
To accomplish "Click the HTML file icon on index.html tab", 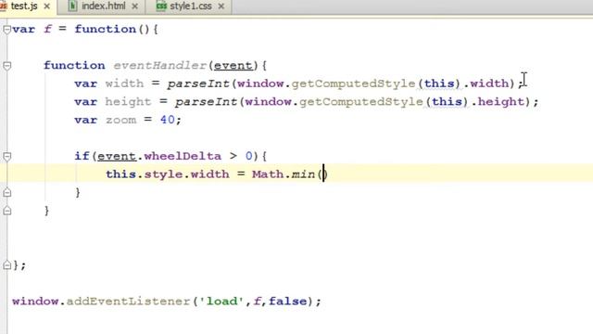I will pos(73,6).
